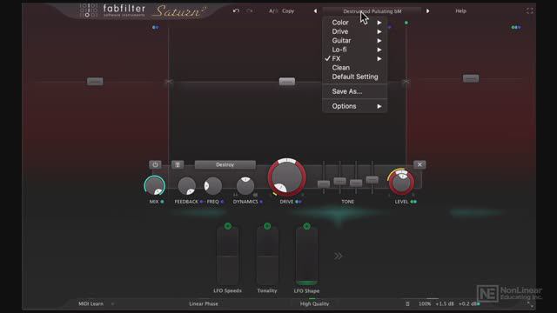557x313 pixels.
Task: Open MIDI Learn dropdown arrow
Action: [112, 303]
